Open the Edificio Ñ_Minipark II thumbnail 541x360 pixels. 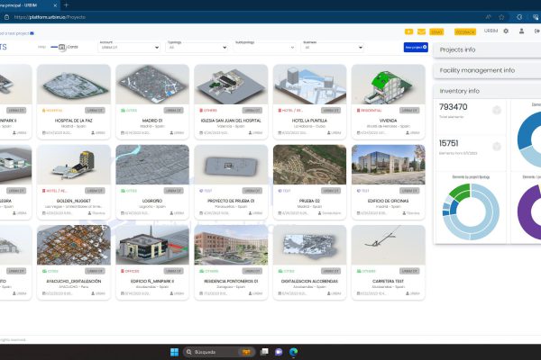pyautogui.click(x=152, y=245)
